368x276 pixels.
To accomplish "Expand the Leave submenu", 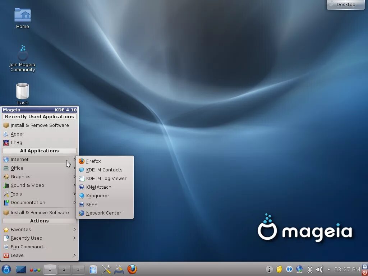I will coord(39,256).
